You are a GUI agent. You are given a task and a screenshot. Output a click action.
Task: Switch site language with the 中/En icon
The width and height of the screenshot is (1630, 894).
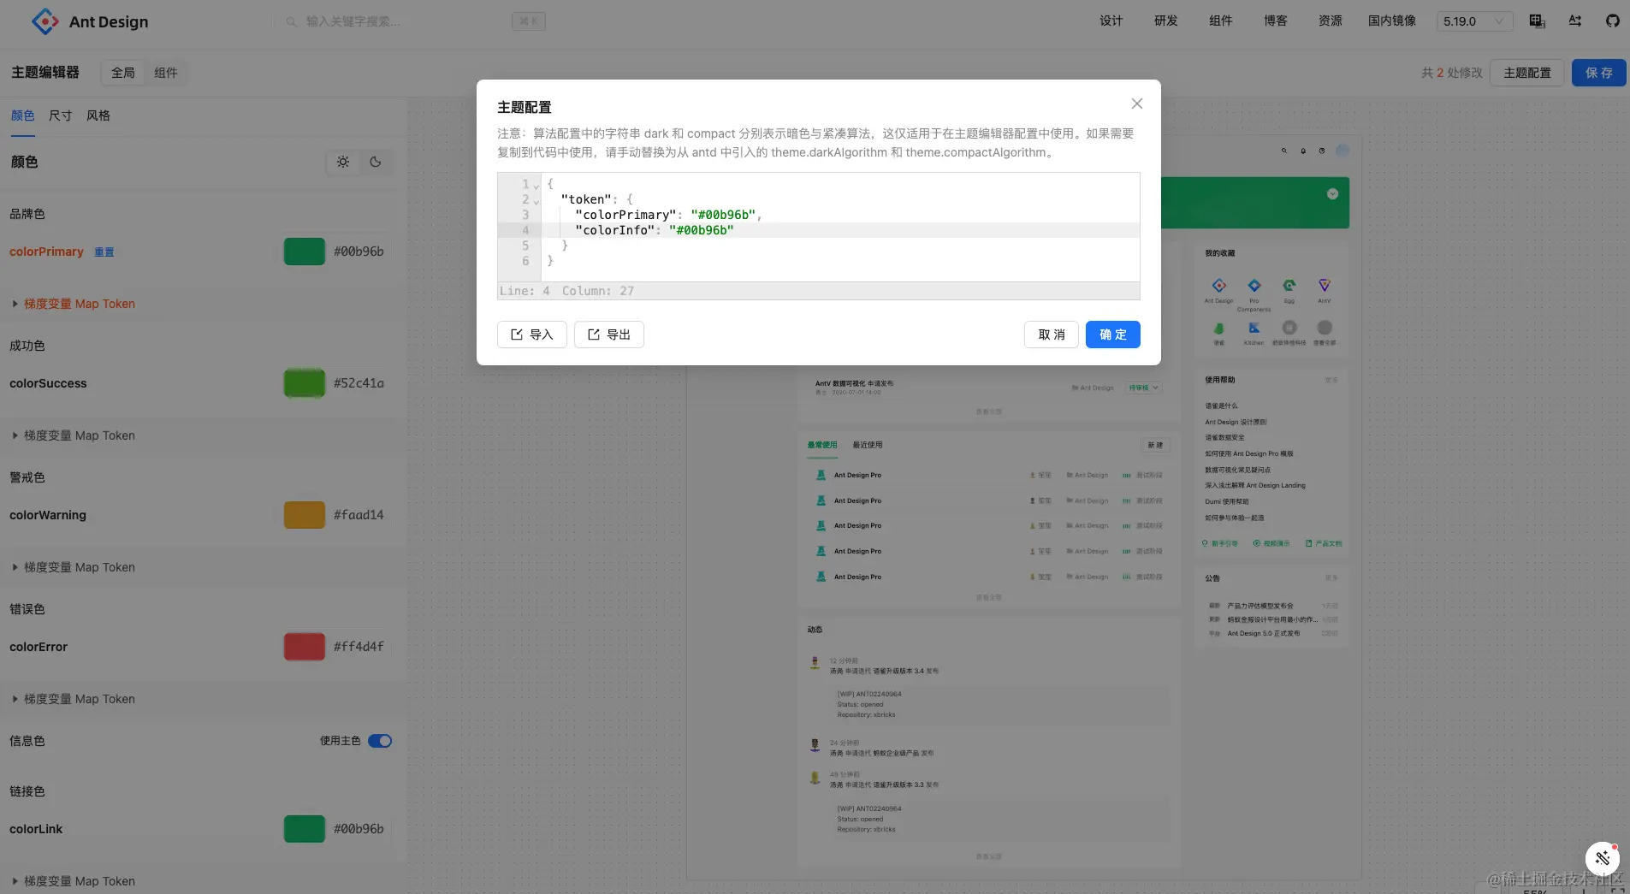1538,21
